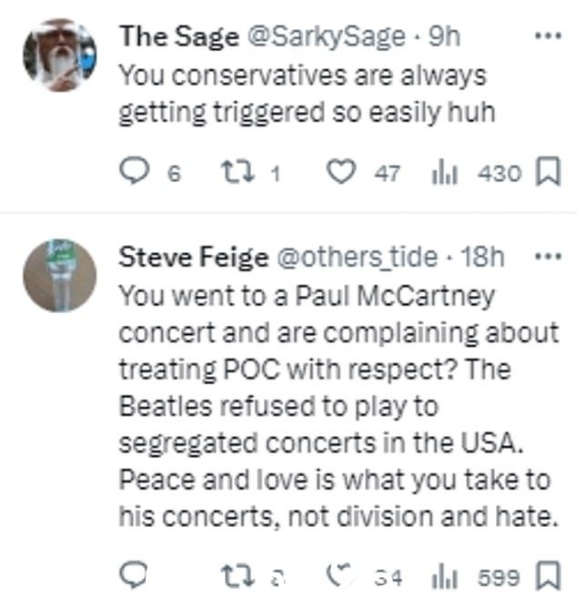View analytics for The Sage's tweet
577x609 pixels.
(445, 174)
